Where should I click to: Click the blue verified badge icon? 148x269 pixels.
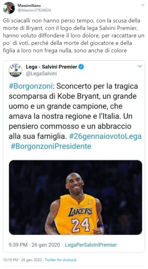[81, 67]
